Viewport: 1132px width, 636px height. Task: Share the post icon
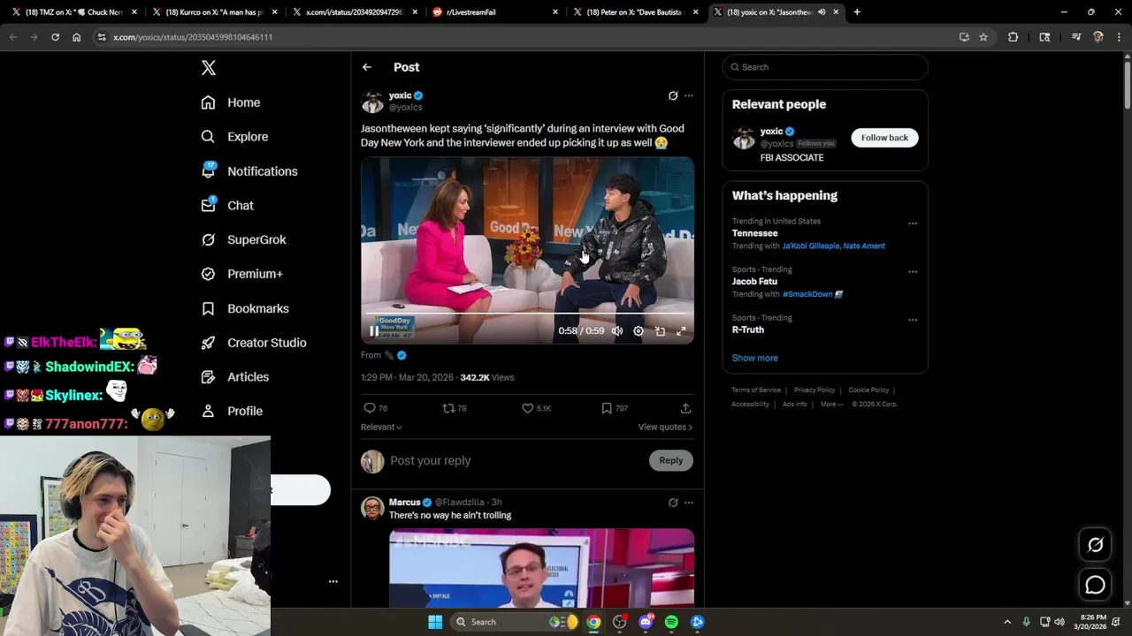tap(685, 408)
